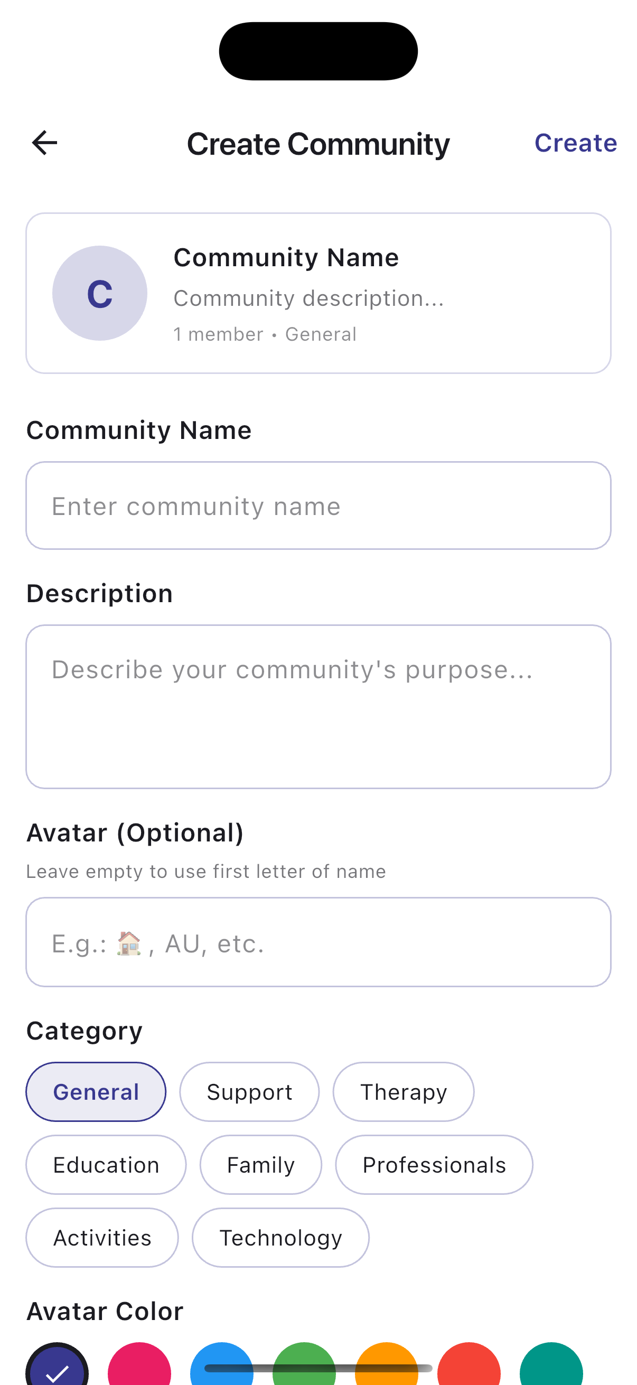The image size is (637, 1385).
Task: Click the Community Name input field
Action: (318, 506)
